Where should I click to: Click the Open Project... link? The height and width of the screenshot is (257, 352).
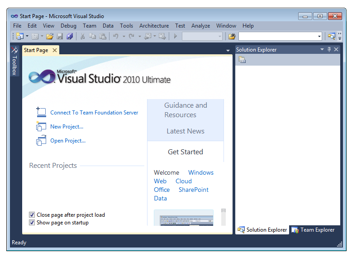click(68, 141)
